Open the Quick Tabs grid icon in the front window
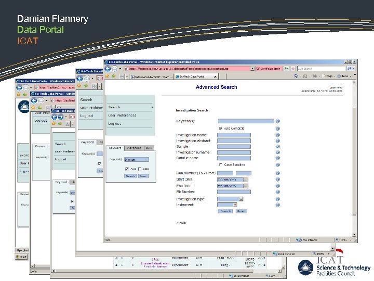 122,76
